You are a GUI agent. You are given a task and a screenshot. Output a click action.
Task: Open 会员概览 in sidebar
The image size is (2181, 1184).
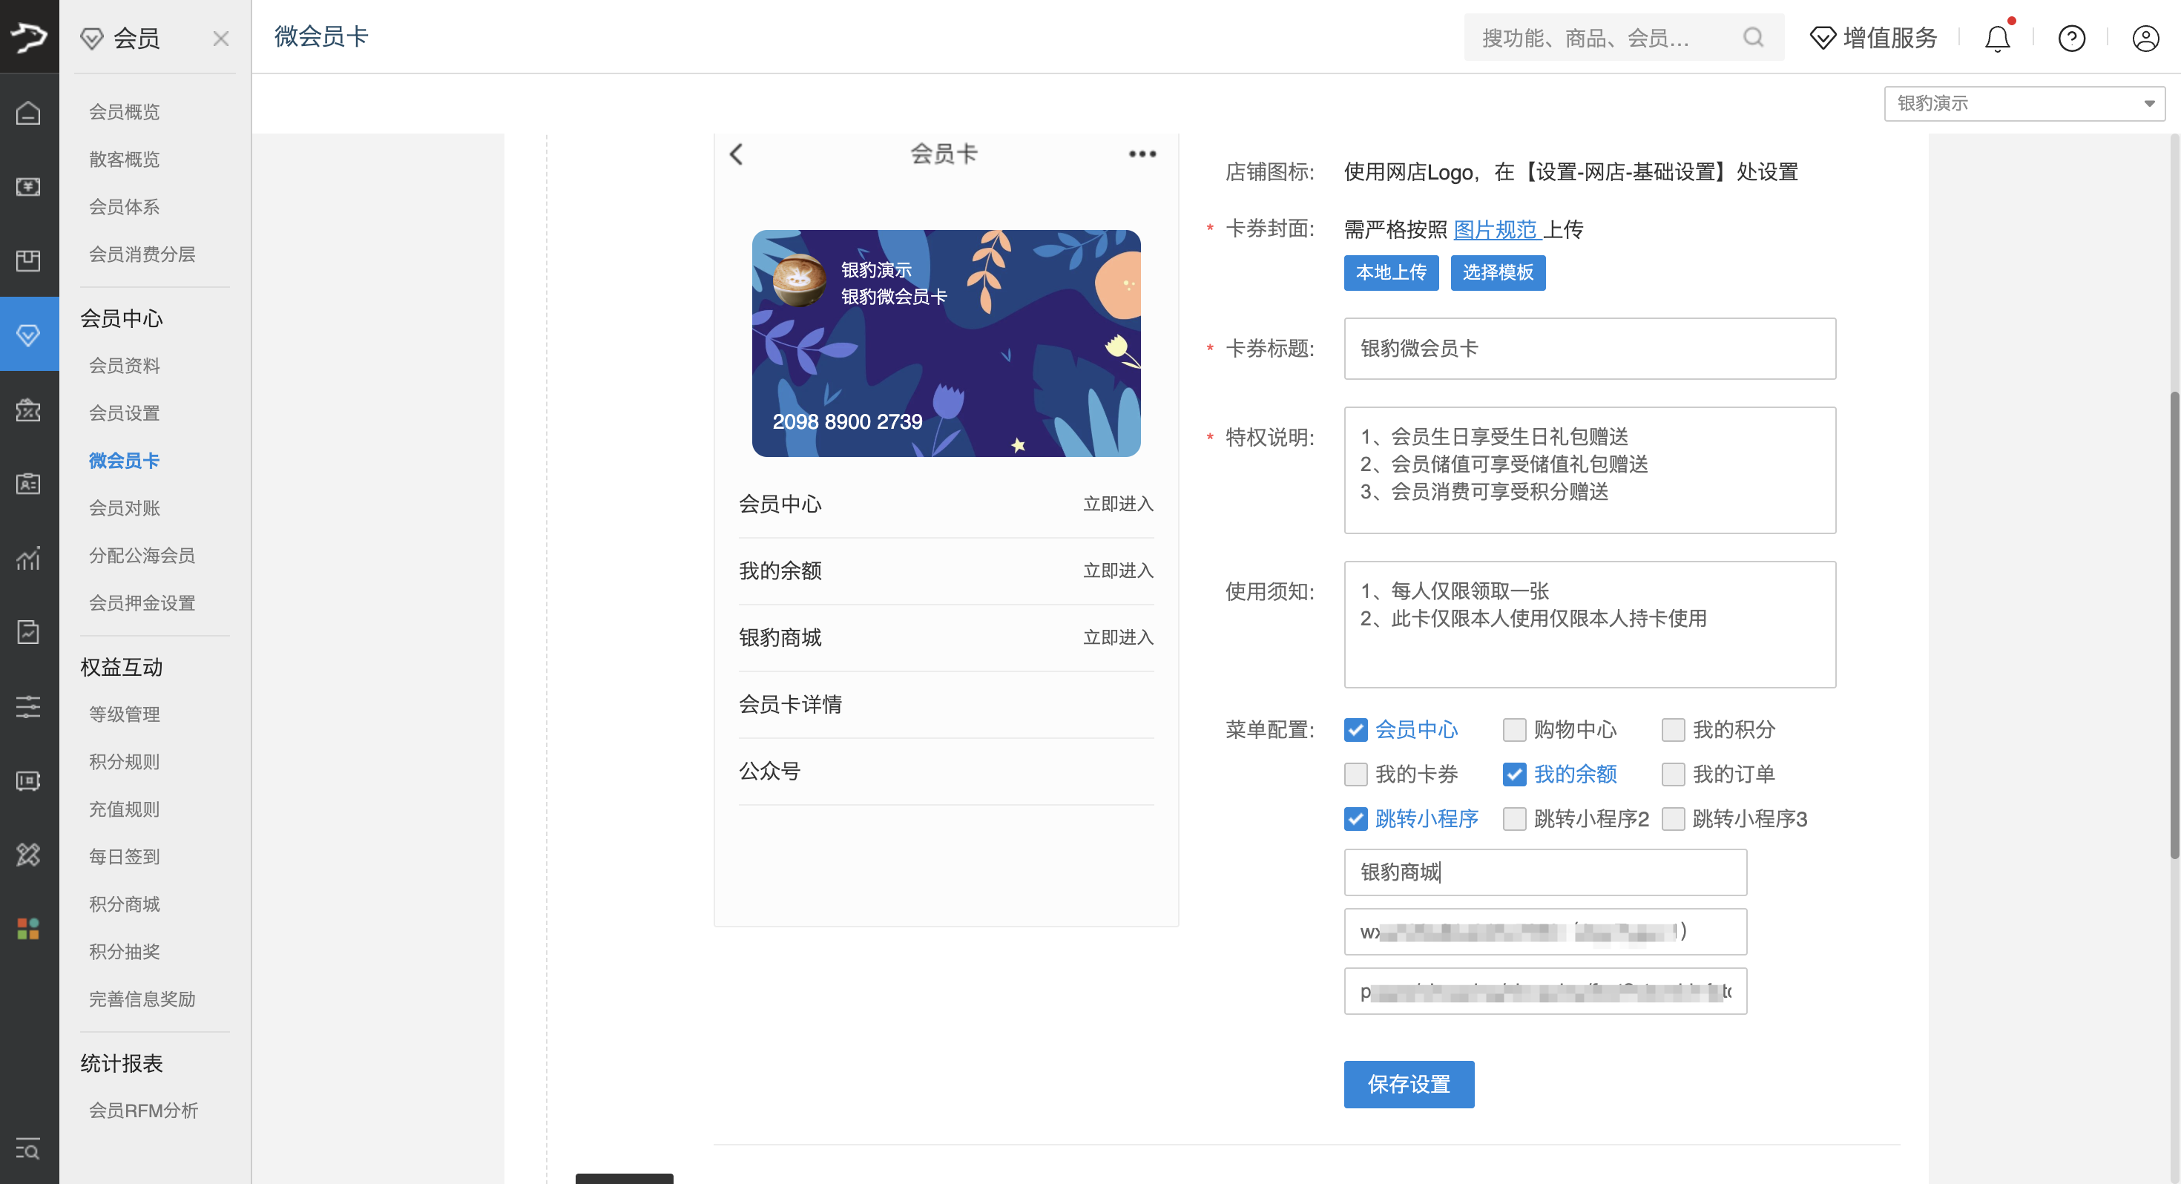point(125,112)
